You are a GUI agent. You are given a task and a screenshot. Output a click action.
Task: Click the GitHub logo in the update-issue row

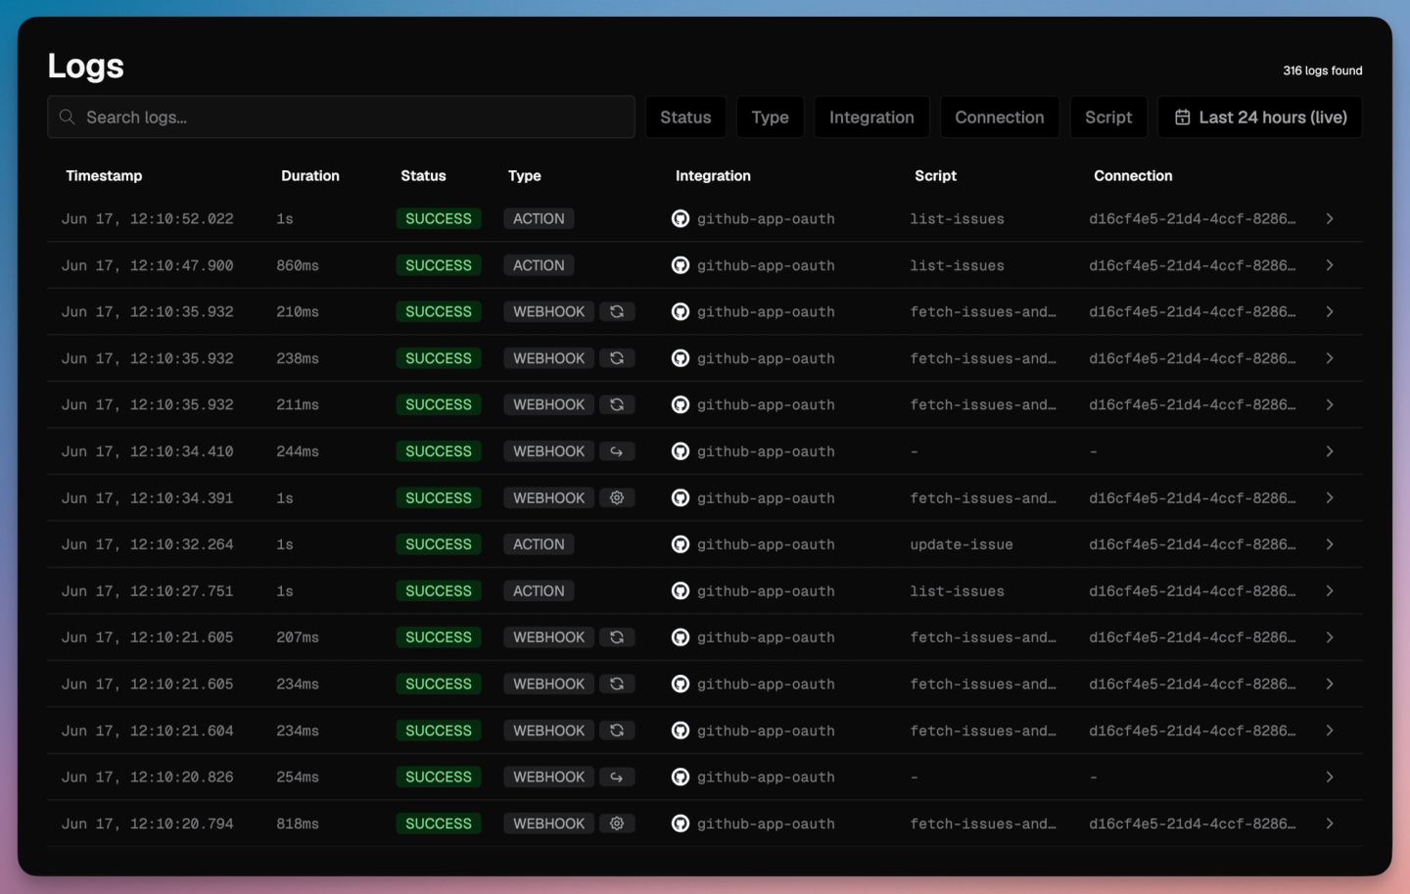pos(681,544)
